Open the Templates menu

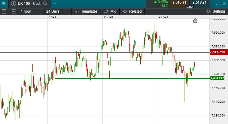[x=86, y=11]
